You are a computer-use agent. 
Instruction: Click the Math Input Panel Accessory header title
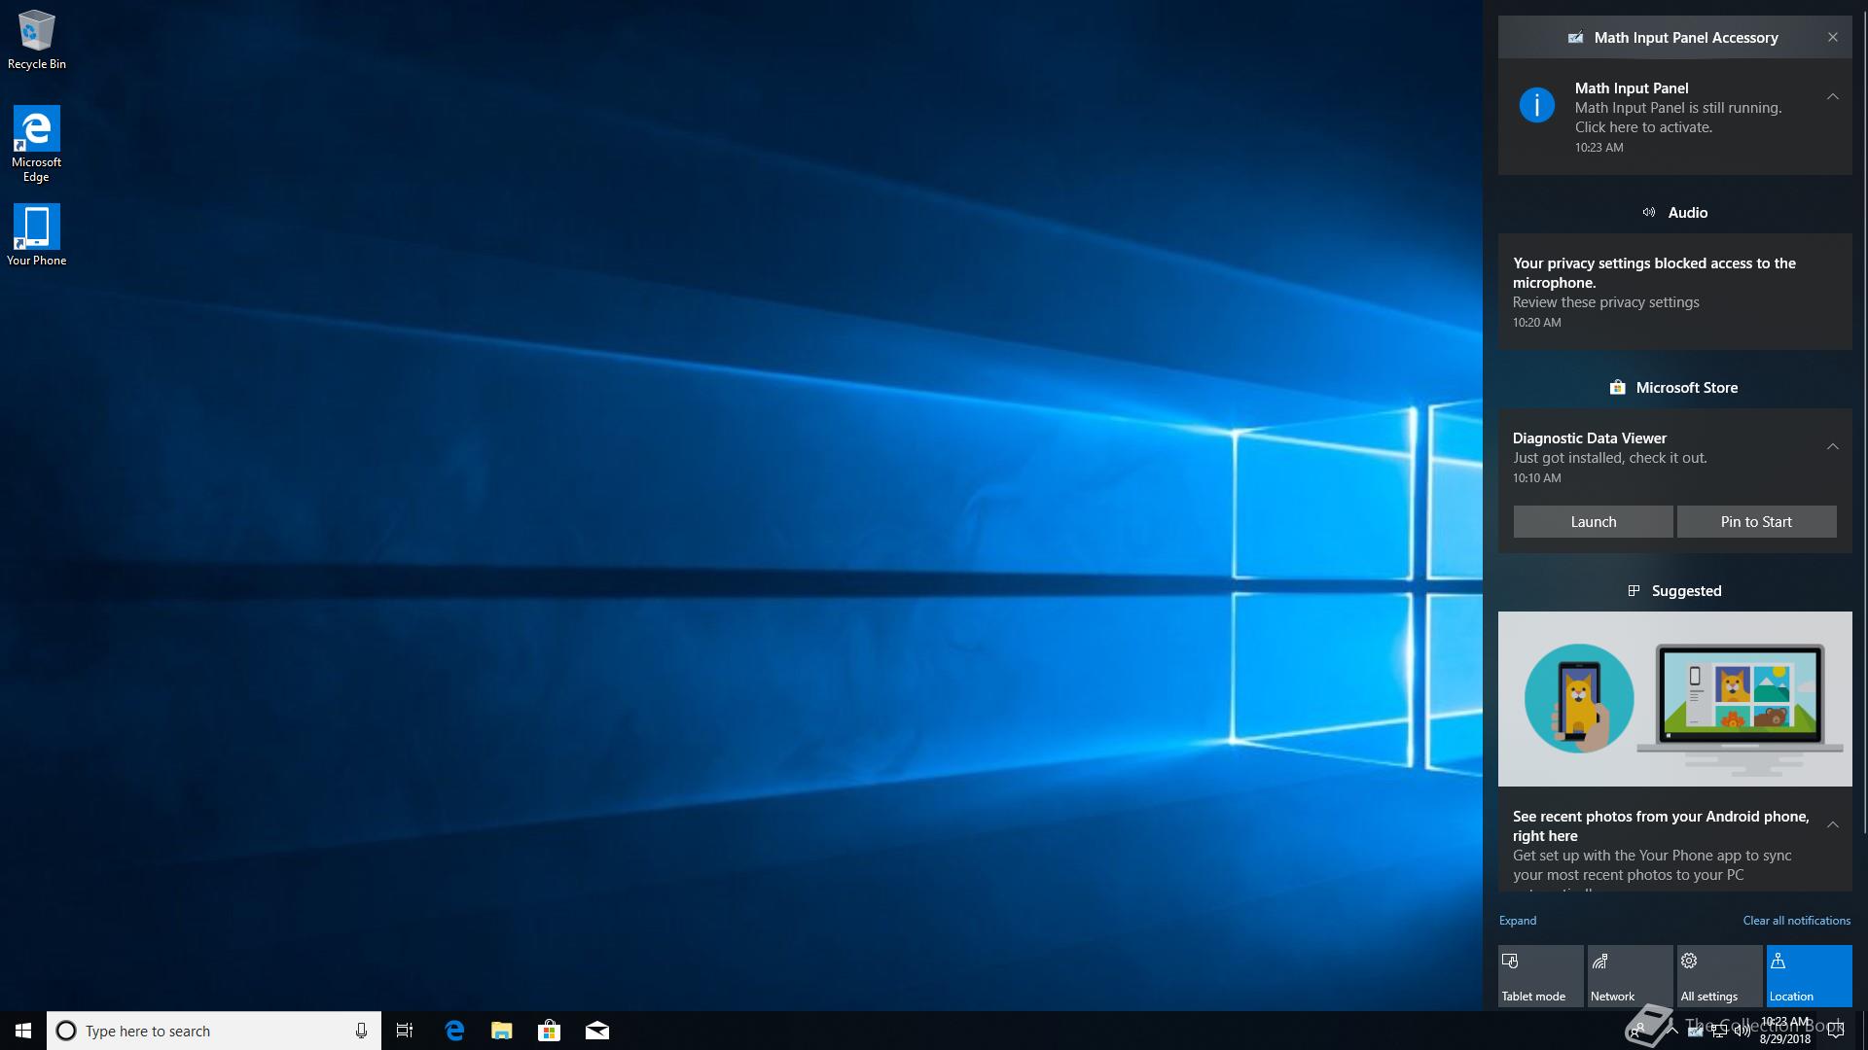point(1686,38)
